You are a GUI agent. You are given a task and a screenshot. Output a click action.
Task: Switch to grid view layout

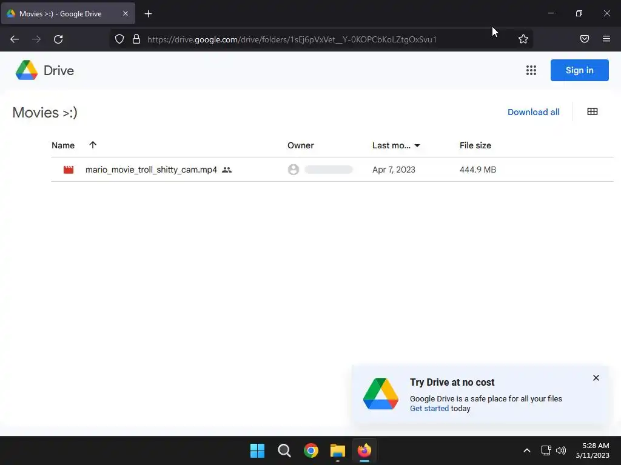(x=592, y=111)
